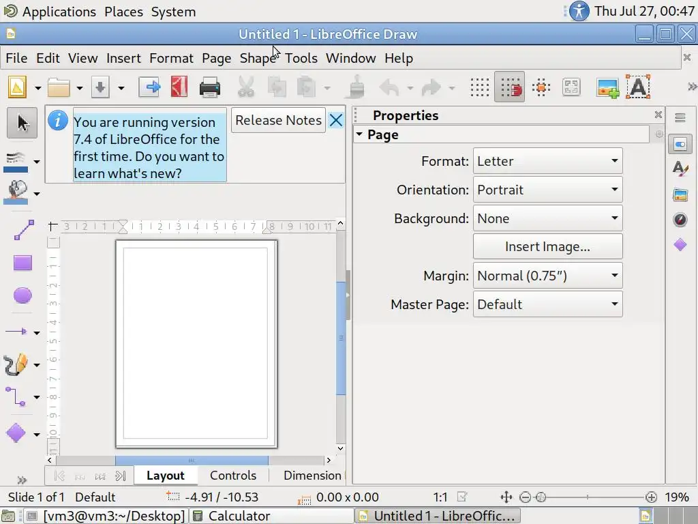This screenshot has height=524, width=698.
Task: Open the Basic Shapes dropdown arrow
Action: (37, 434)
